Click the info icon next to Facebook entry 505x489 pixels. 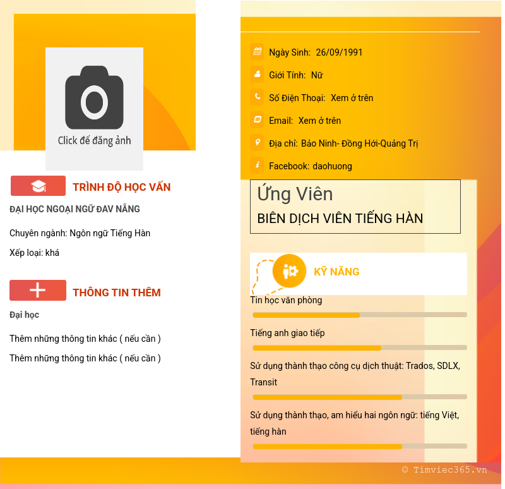pyautogui.click(x=256, y=166)
